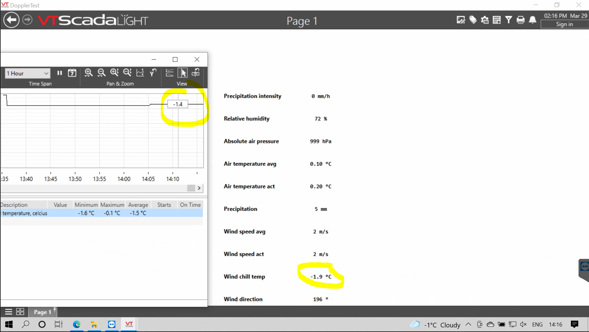Zoom out on the trend time axis
Screen dimensions: 589x332
101,73
